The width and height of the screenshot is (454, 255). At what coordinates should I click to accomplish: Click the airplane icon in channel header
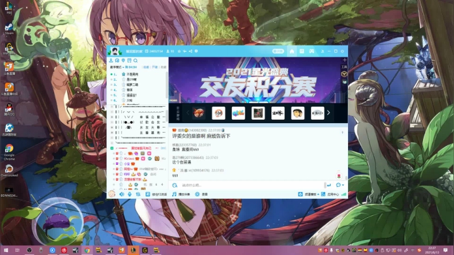tap(185, 51)
